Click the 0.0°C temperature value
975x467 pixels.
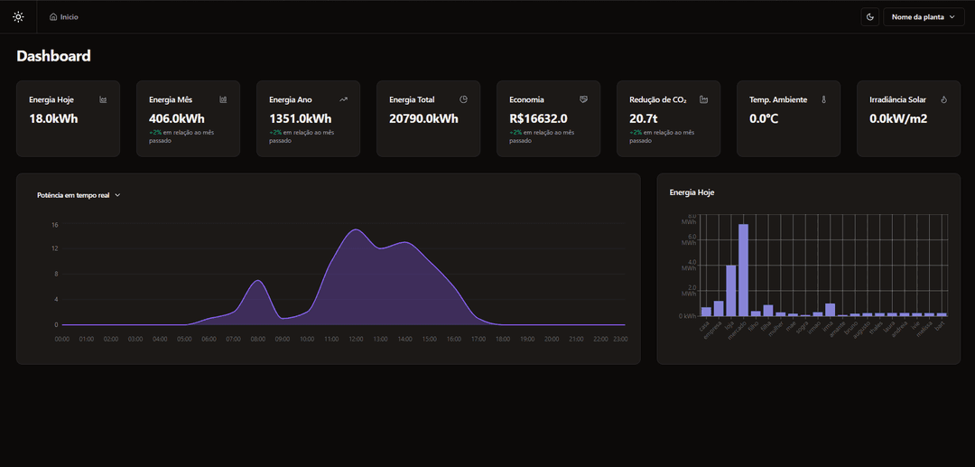[764, 118]
